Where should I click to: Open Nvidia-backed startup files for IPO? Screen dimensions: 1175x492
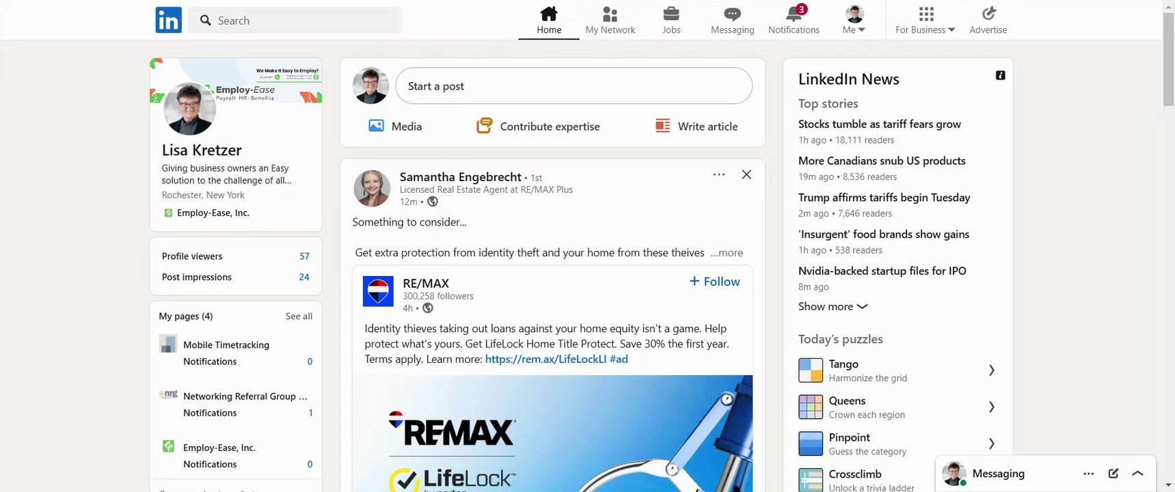(882, 271)
